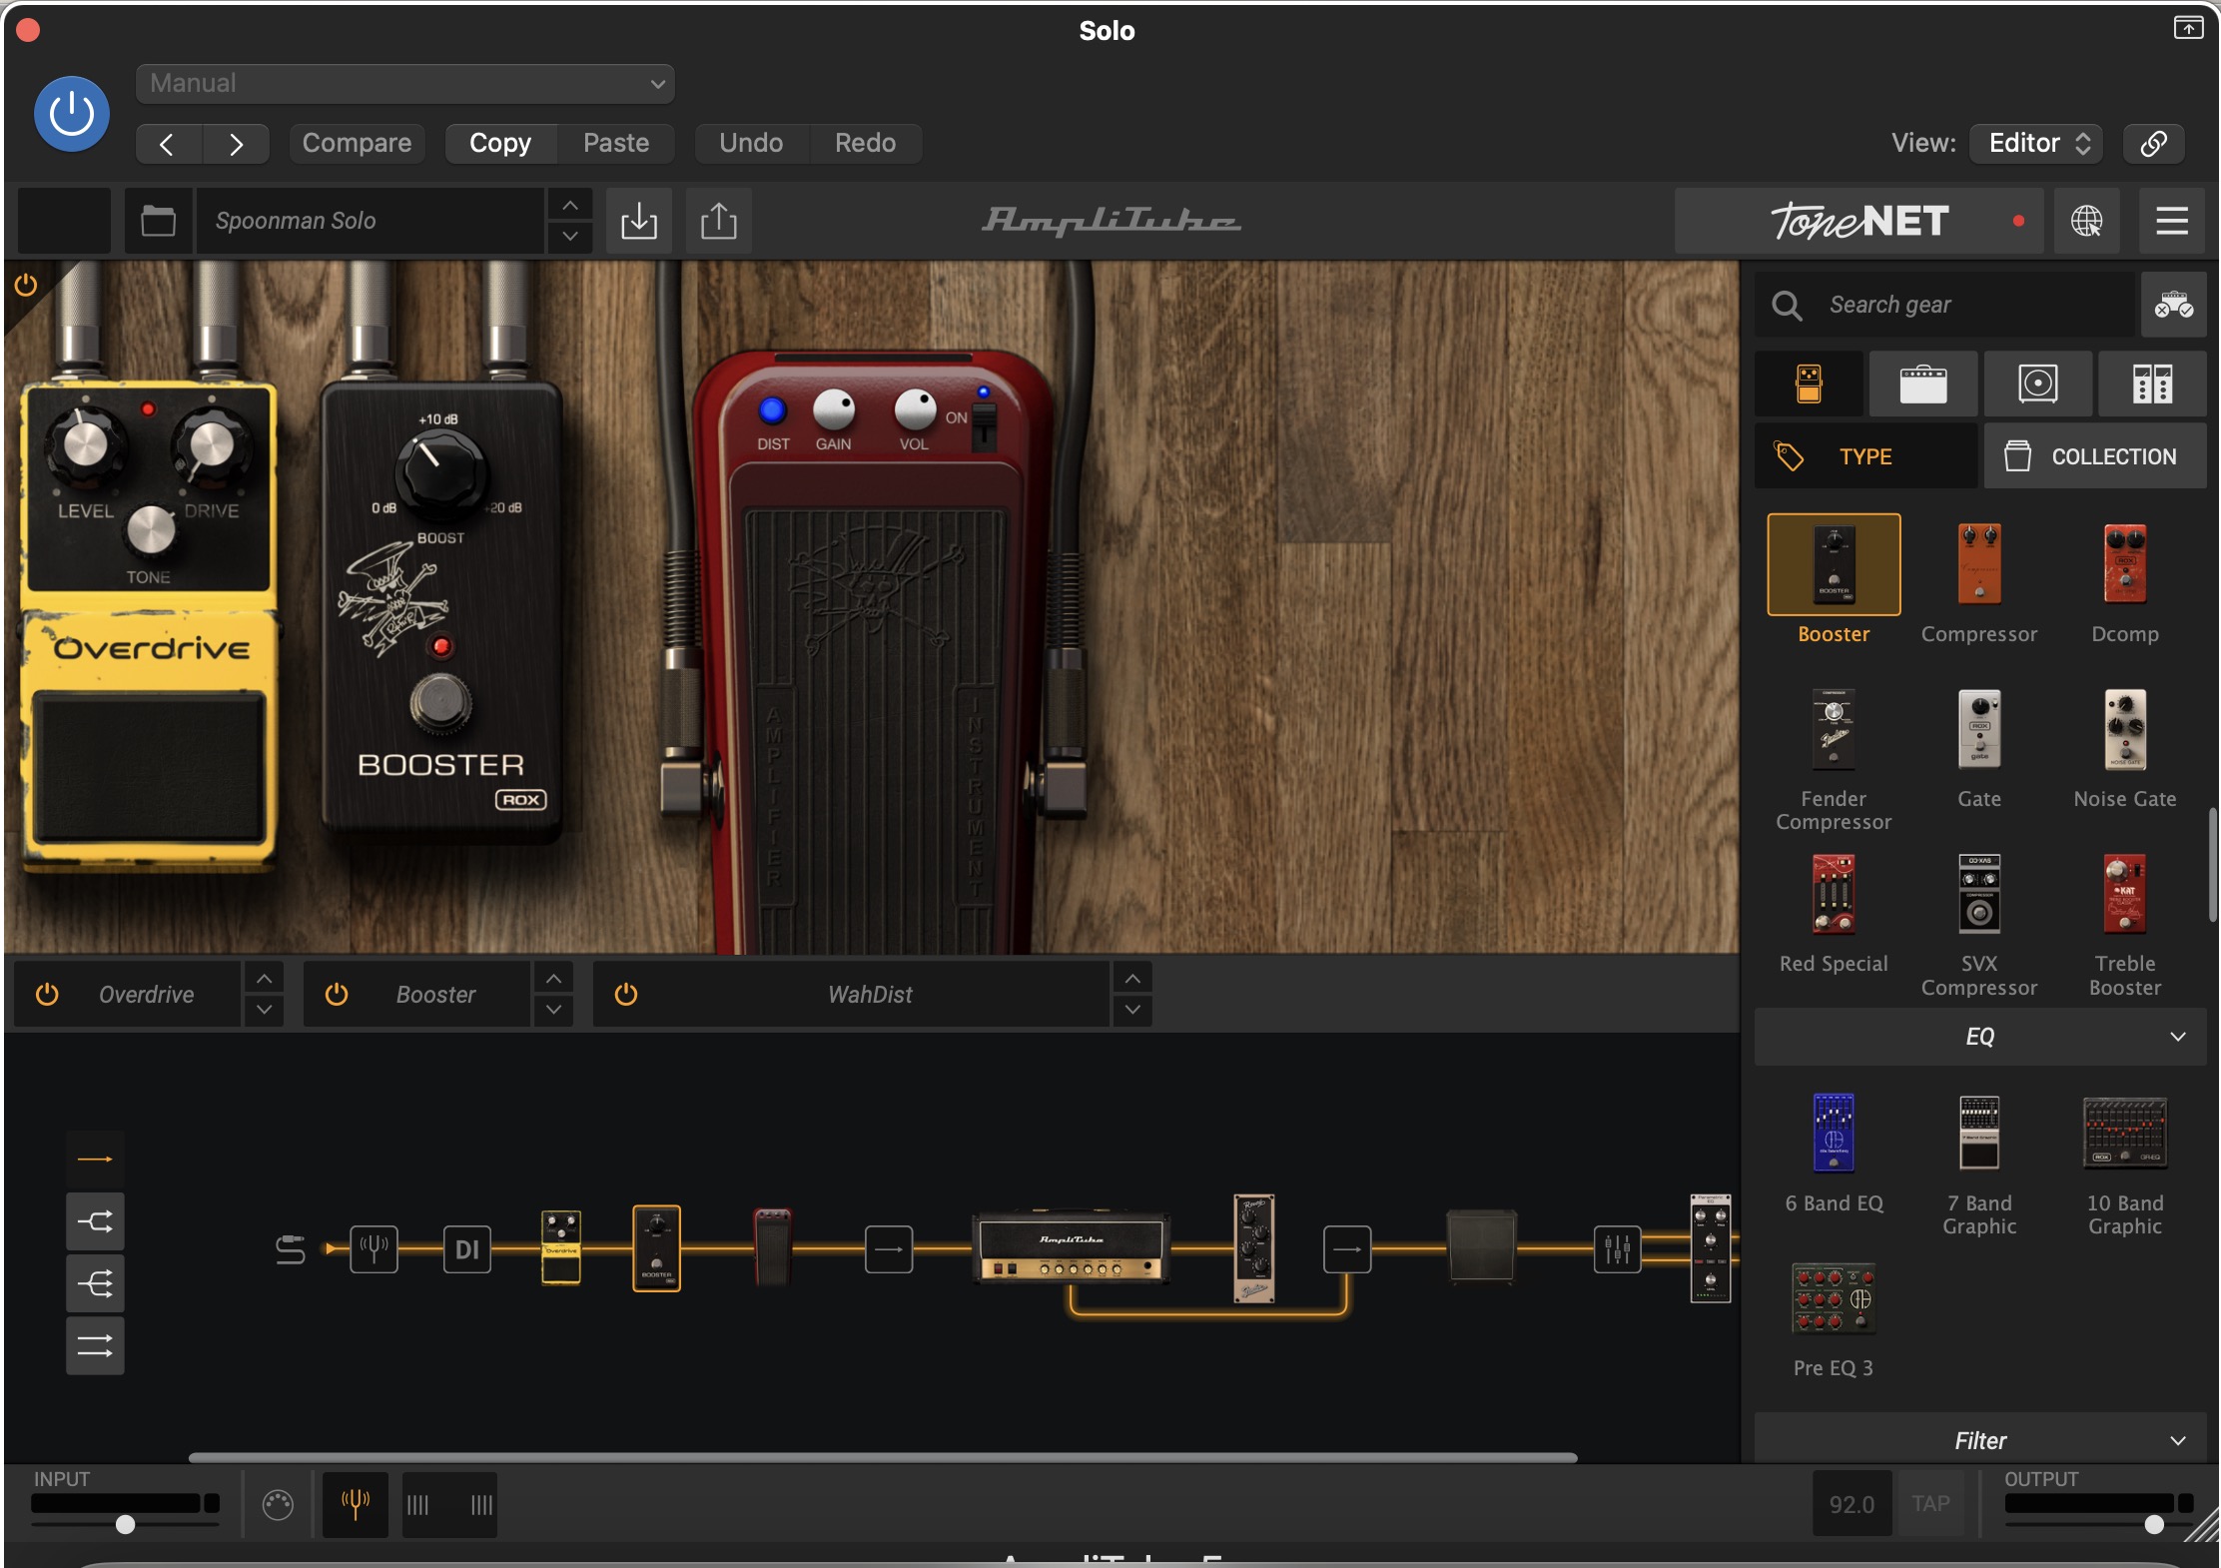Click the palette icon in bottom bar
The height and width of the screenshot is (1568, 2221).
(278, 1504)
